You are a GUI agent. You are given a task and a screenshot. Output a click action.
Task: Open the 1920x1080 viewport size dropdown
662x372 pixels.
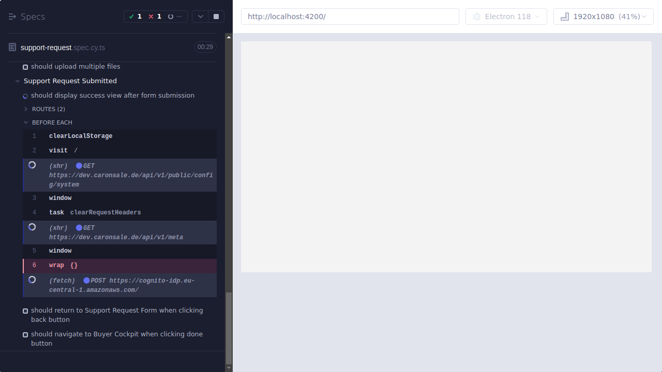[603, 16]
